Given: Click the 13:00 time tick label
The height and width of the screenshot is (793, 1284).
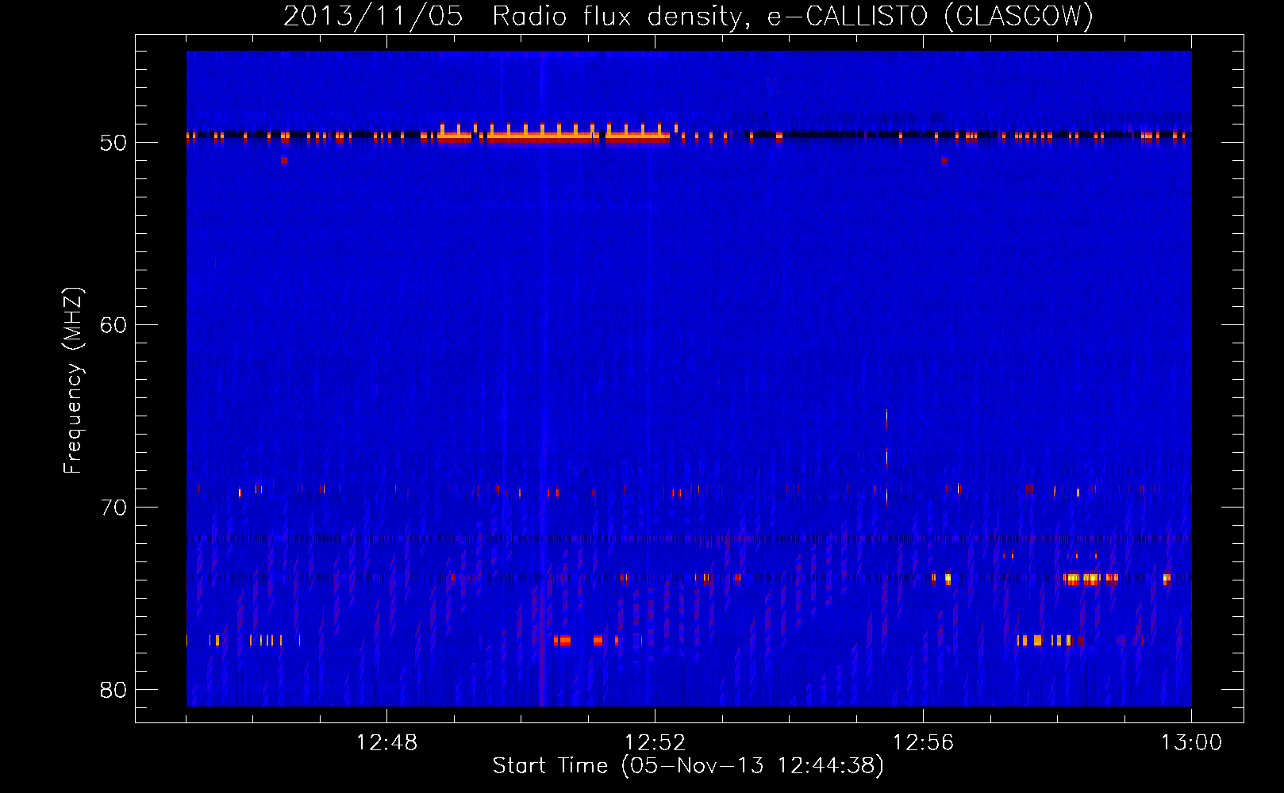Looking at the screenshot, I should (1191, 743).
